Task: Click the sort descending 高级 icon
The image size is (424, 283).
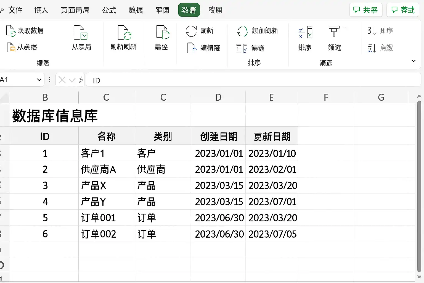Action: (372, 48)
